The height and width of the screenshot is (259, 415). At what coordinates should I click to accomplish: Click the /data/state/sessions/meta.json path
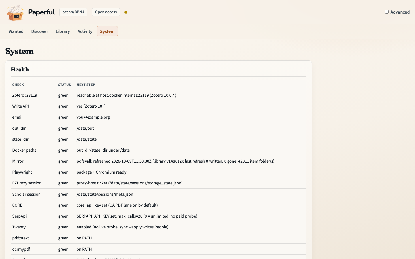click(105, 194)
